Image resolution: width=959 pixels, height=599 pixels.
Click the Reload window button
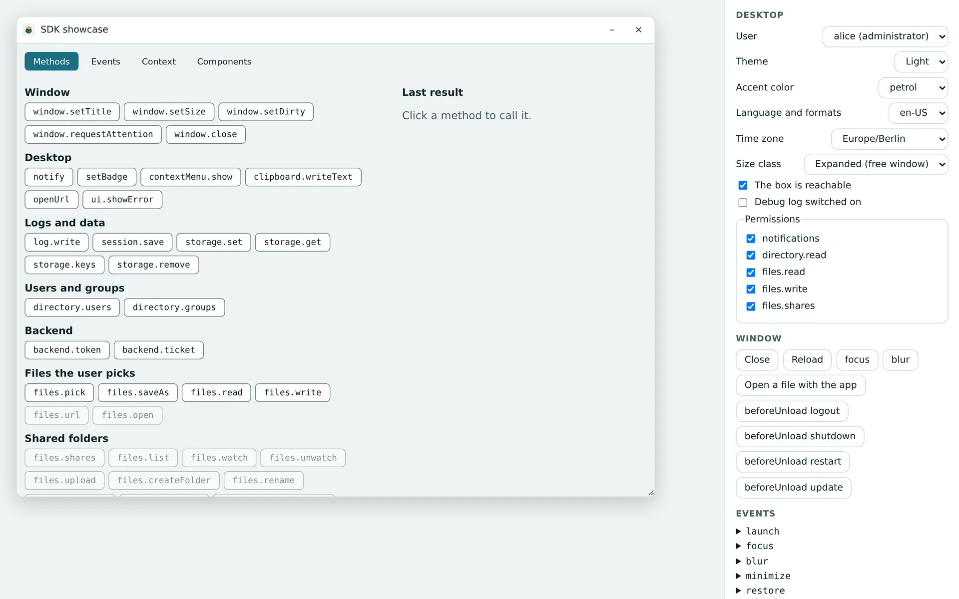coord(807,360)
